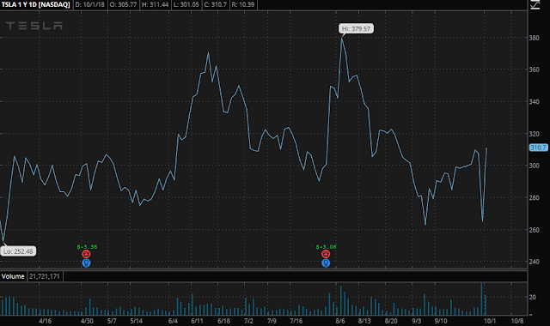Click the icon at the chart's top-right corner

[535, 4]
